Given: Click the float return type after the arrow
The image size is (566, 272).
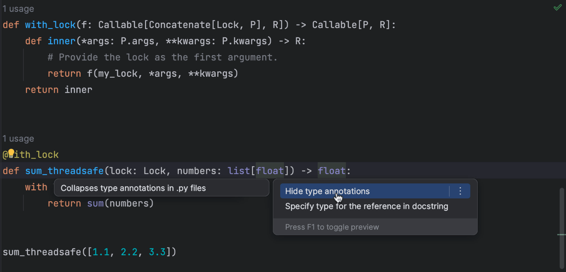Looking at the screenshot, I should [332, 171].
